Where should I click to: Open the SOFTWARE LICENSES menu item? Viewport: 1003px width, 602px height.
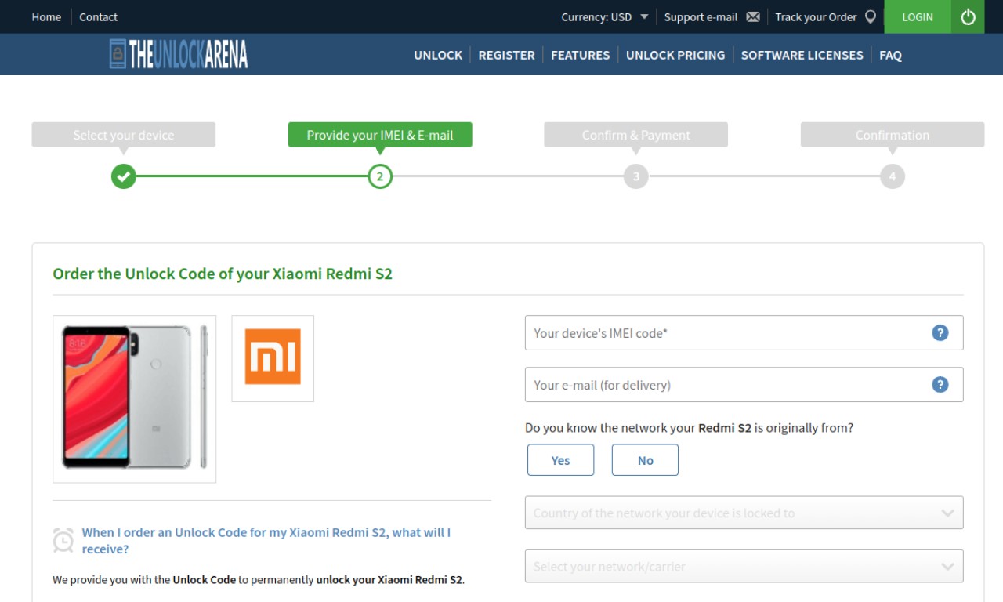(x=802, y=55)
